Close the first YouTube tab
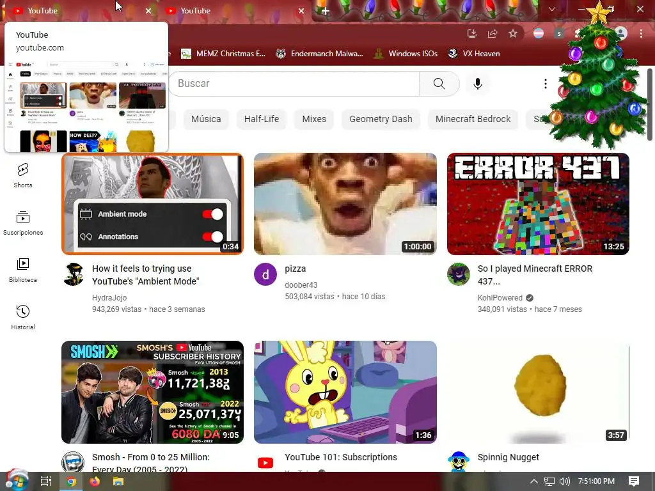Screen dimensions: 655x491 coord(148,11)
